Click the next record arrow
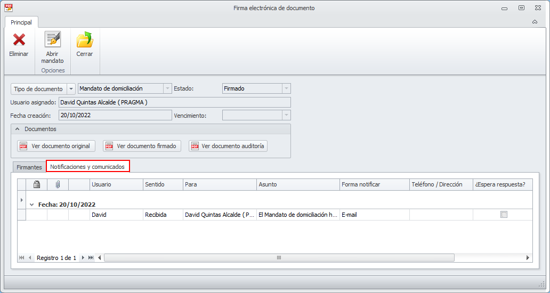This screenshot has height=293, width=550. click(x=83, y=257)
